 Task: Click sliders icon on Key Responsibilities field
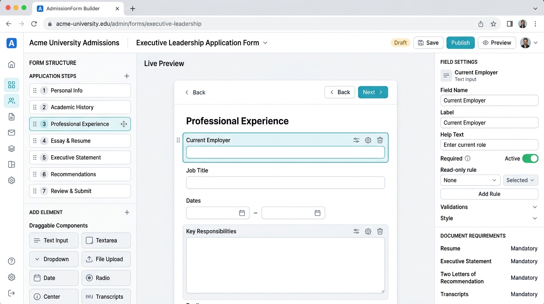pos(356,232)
